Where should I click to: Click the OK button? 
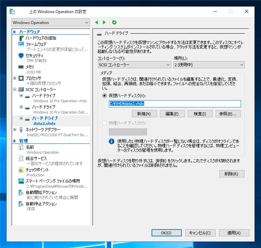(167, 233)
